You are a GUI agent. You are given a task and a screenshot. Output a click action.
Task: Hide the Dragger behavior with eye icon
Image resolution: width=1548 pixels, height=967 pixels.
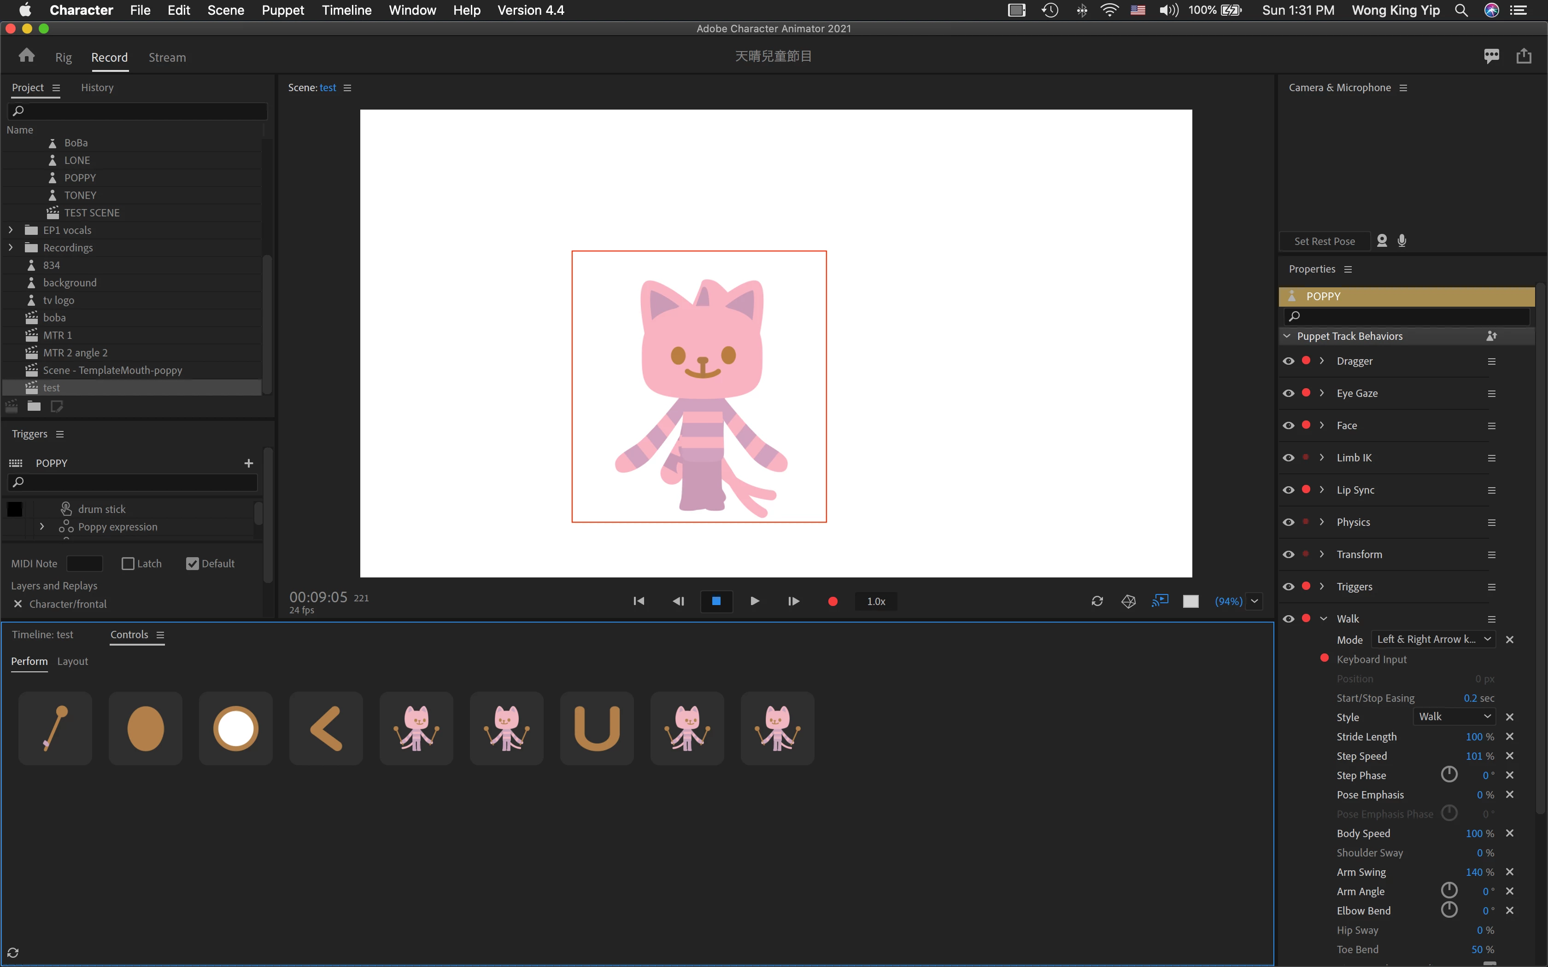(1288, 361)
